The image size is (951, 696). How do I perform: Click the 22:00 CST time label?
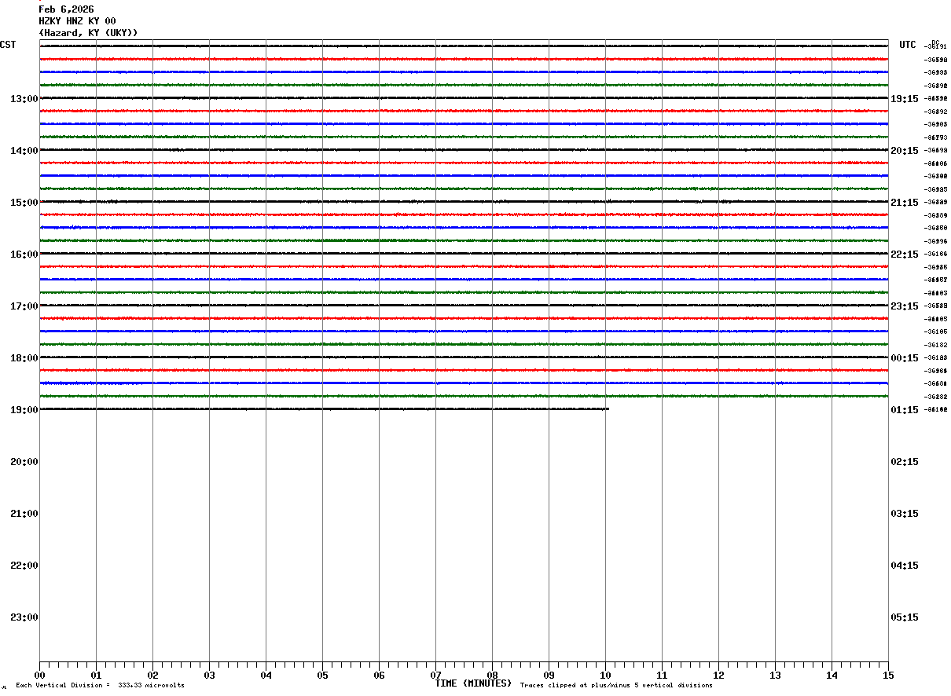pyautogui.click(x=24, y=566)
